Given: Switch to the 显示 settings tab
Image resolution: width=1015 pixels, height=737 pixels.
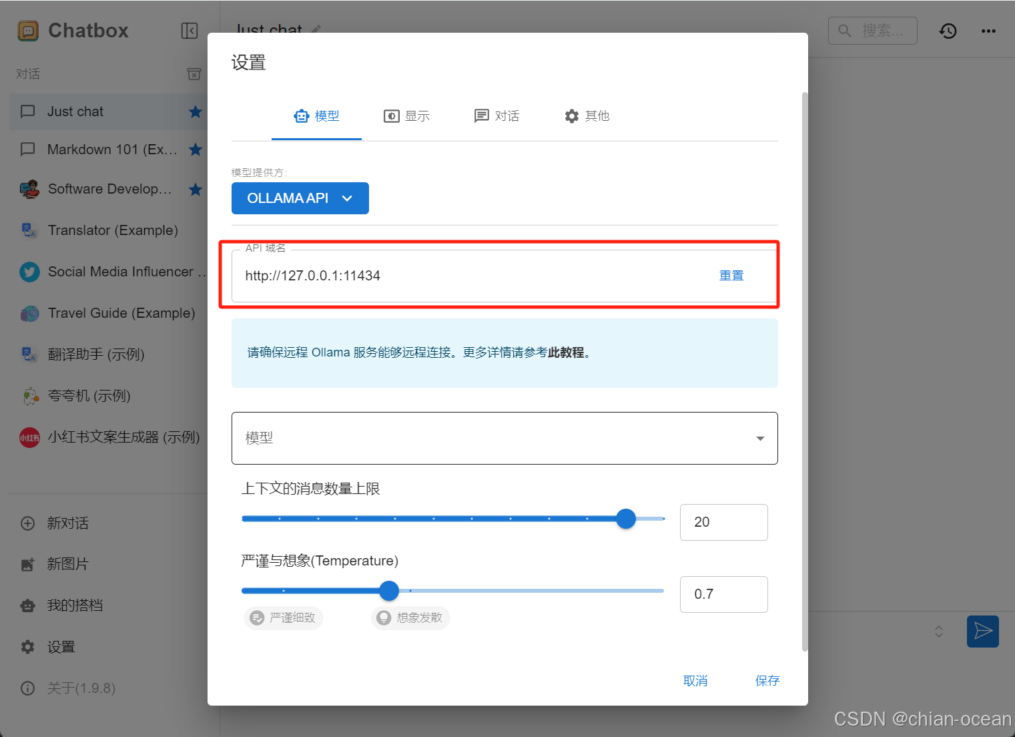Looking at the screenshot, I should point(406,116).
